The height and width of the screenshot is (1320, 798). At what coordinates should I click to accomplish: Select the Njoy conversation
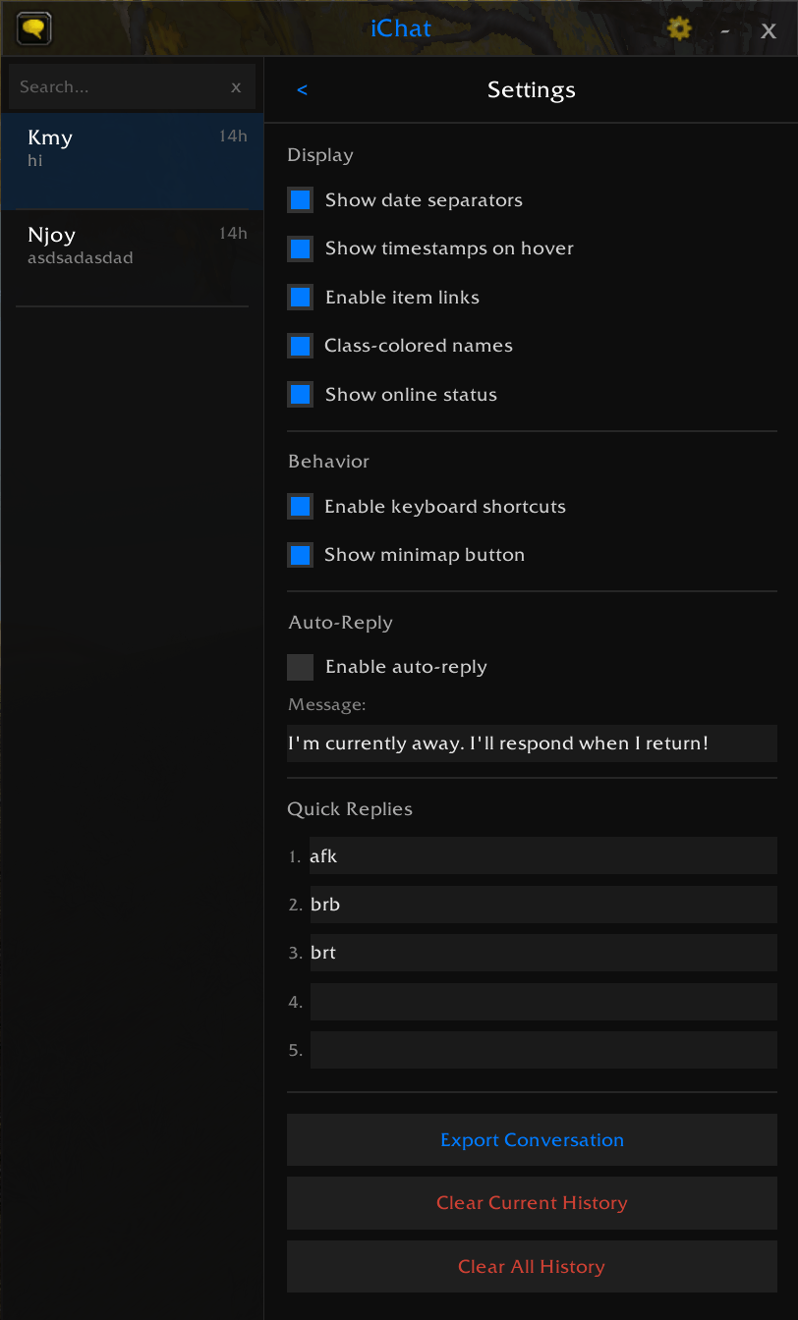(133, 258)
